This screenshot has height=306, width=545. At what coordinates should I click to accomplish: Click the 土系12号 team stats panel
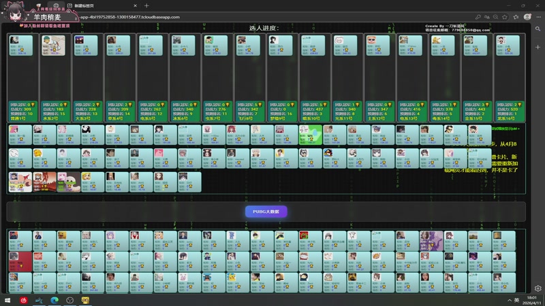pos(380,112)
